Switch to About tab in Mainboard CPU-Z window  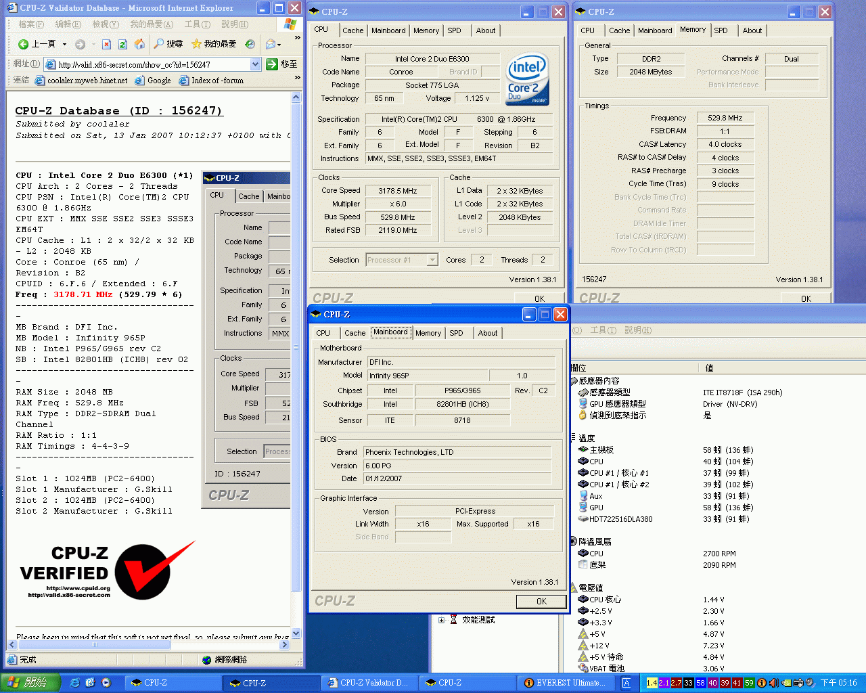coord(487,333)
